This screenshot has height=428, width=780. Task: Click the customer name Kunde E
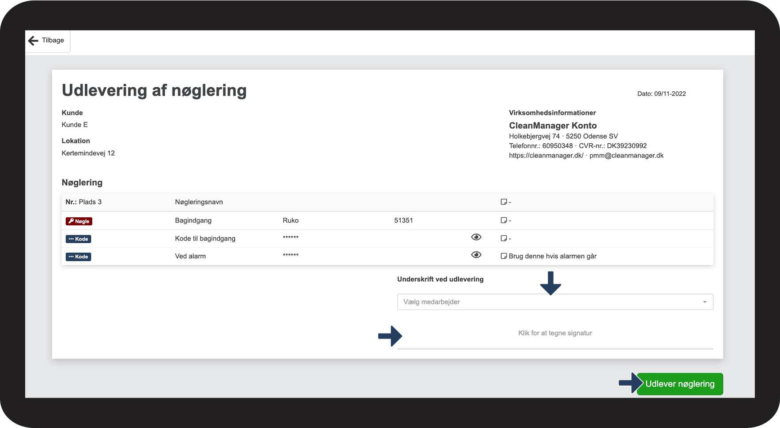pyautogui.click(x=75, y=125)
